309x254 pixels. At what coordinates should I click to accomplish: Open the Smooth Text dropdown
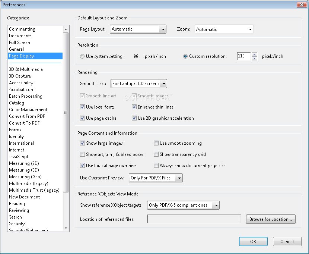pyautogui.click(x=139, y=84)
